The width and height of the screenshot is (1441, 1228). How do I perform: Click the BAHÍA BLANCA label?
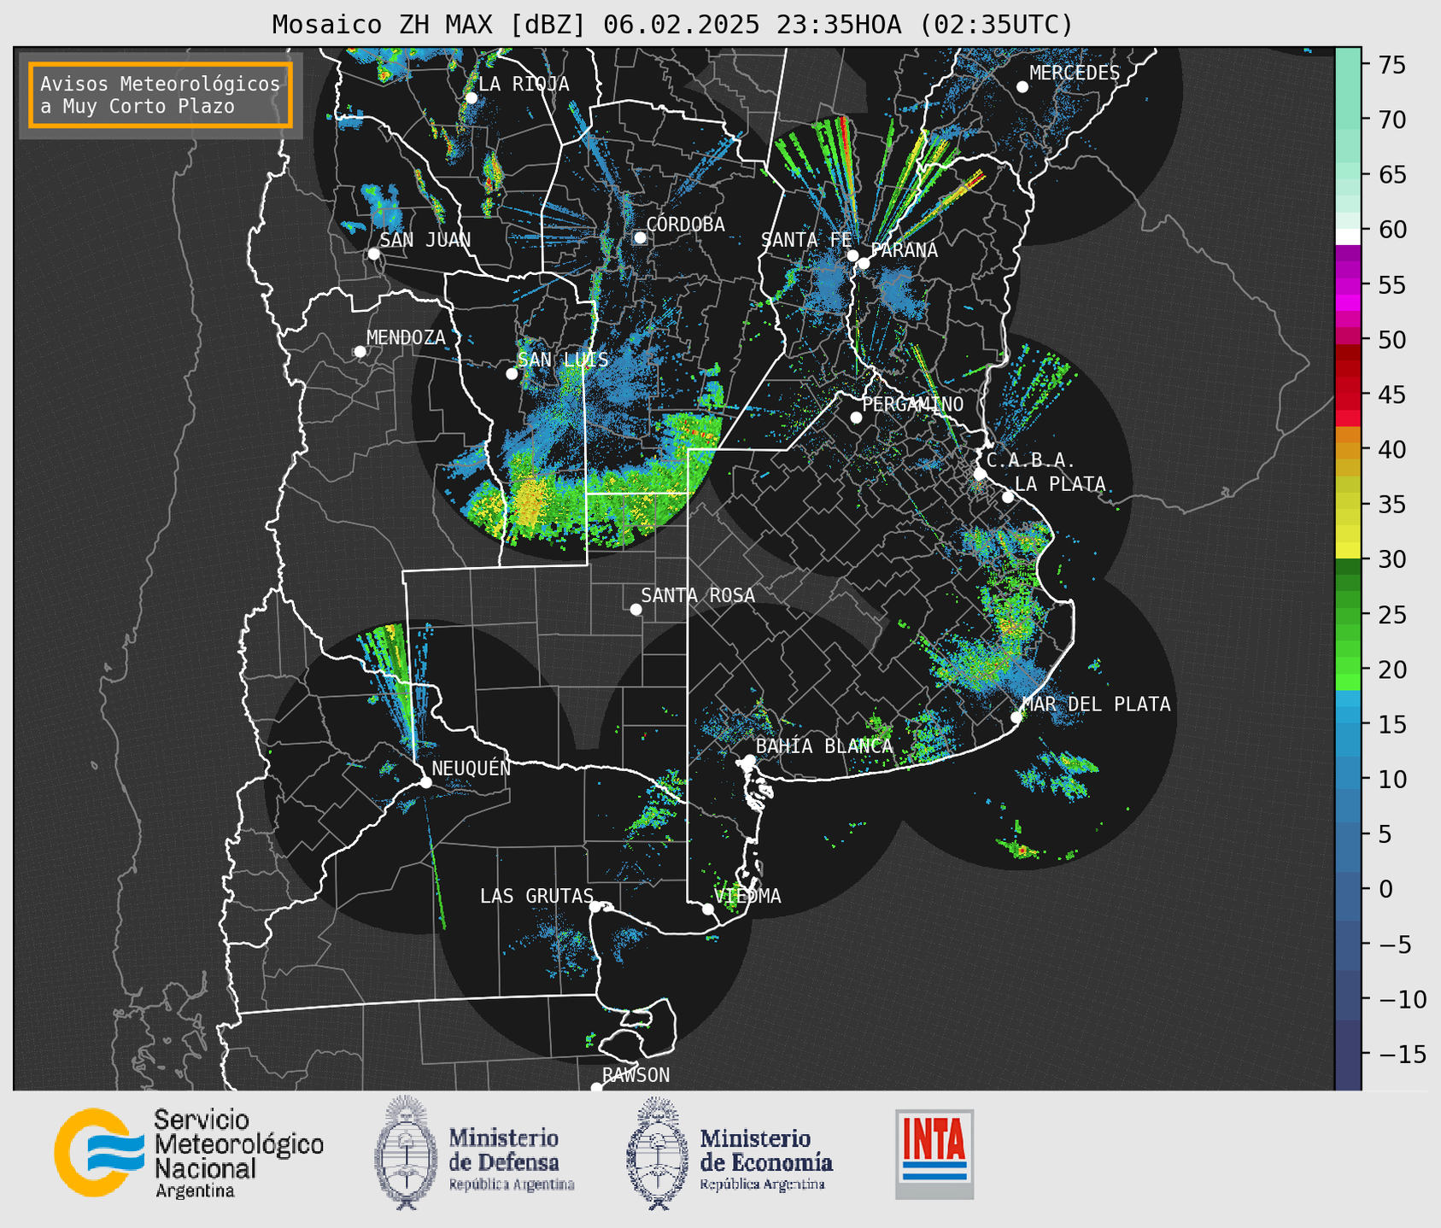click(824, 746)
